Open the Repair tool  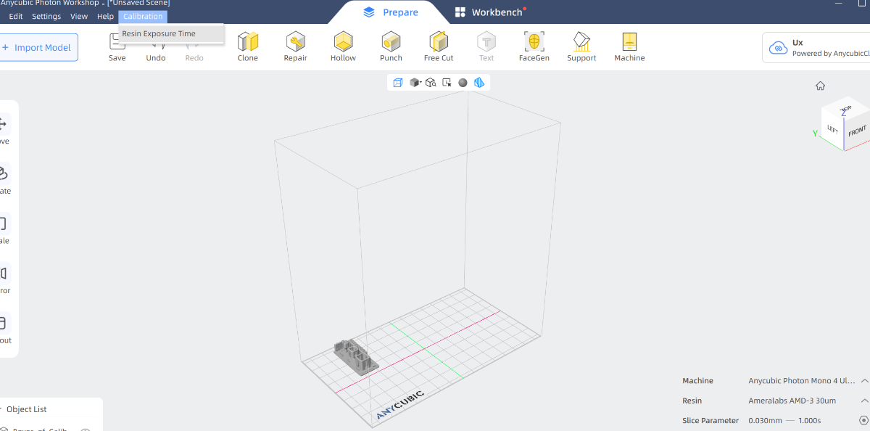[x=295, y=47]
